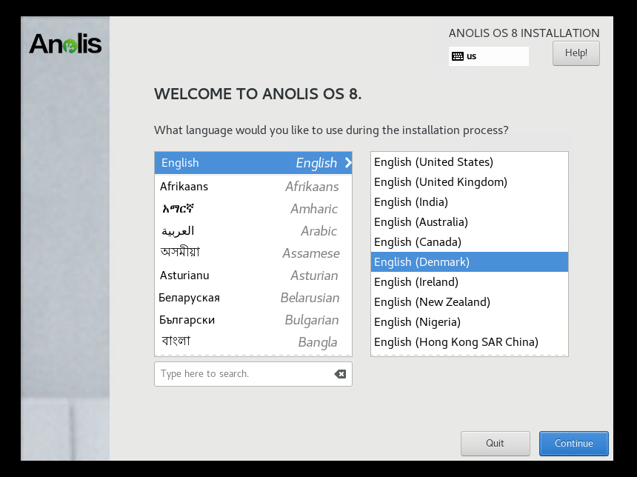Click Continue to proceed

pyautogui.click(x=573, y=444)
